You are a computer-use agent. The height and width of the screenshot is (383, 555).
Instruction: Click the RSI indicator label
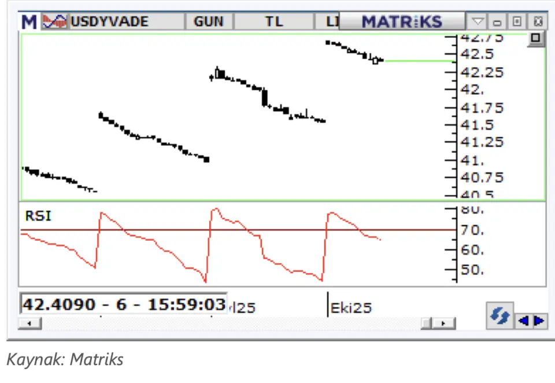click(38, 216)
